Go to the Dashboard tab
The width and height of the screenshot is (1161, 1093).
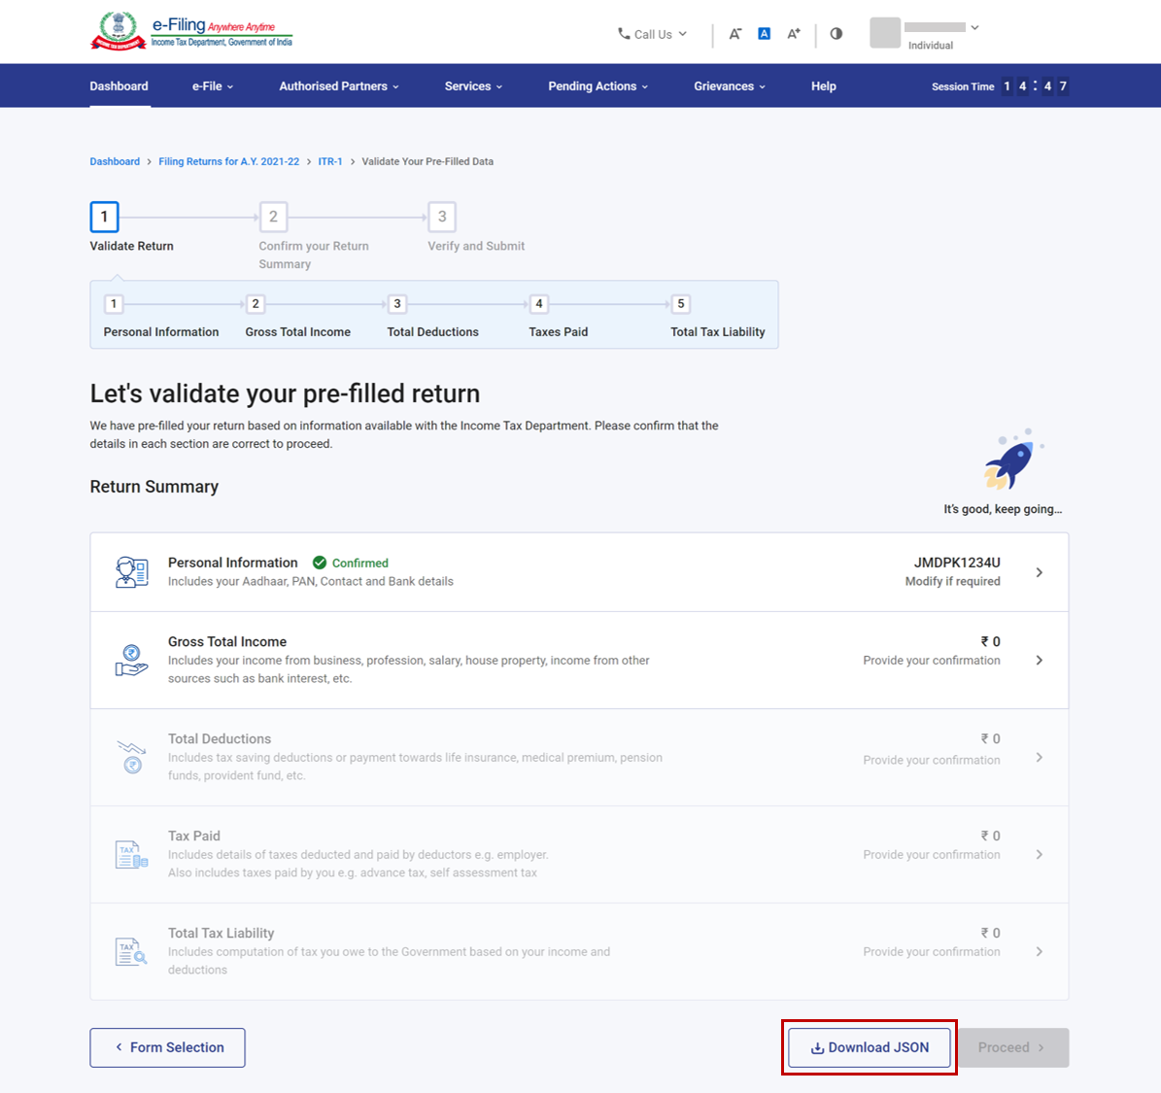[x=120, y=86]
